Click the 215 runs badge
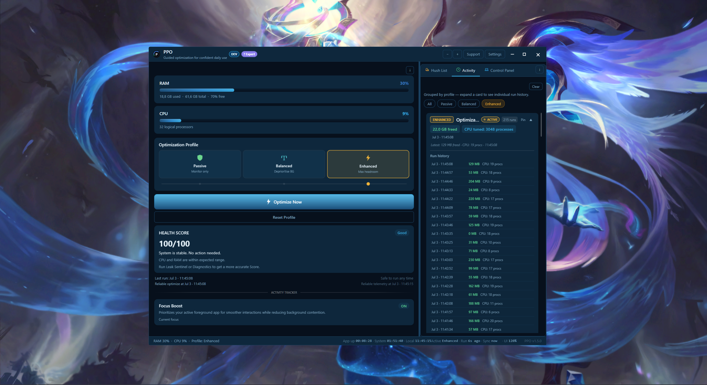The height and width of the screenshot is (385, 707). click(509, 120)
